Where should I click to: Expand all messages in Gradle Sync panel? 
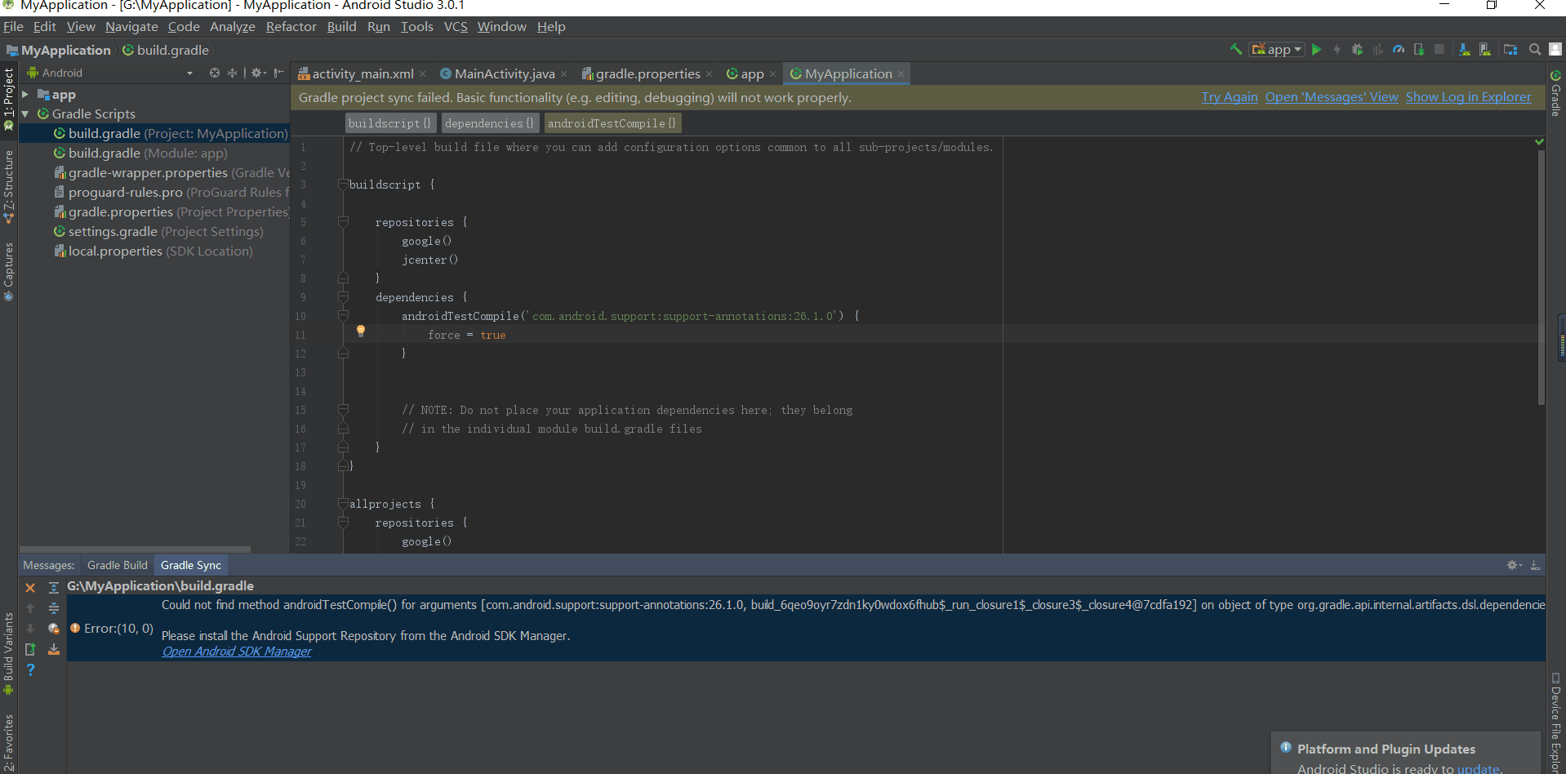[54, 588]
